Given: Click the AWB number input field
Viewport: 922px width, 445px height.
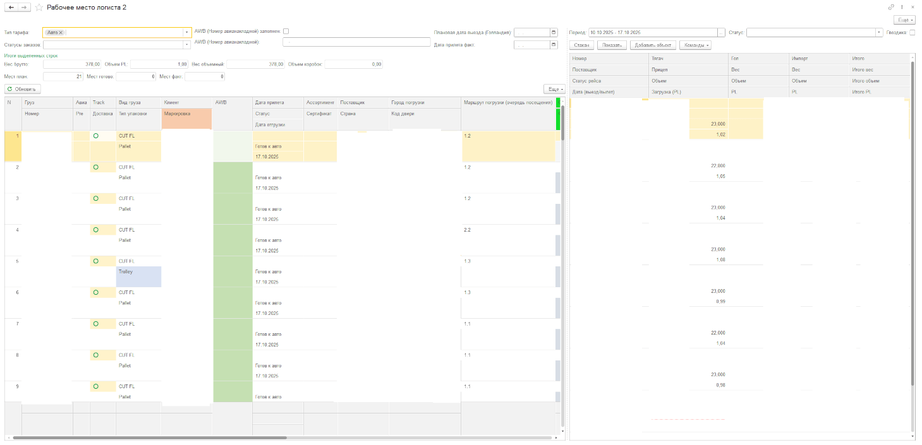Looking at the screenshot, I should pos(356,42).
